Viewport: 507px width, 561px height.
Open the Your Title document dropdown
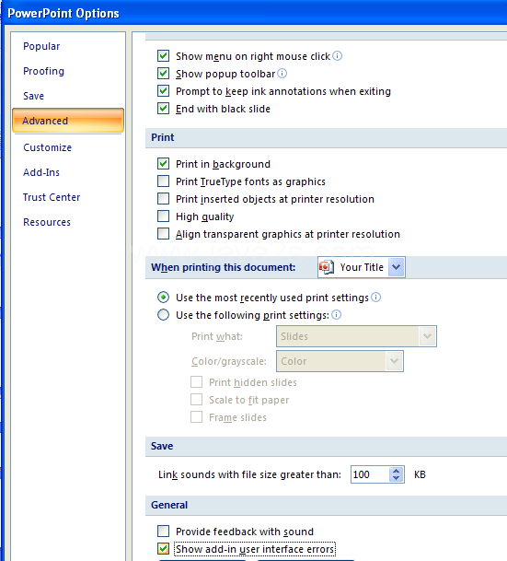coord(396,267)
